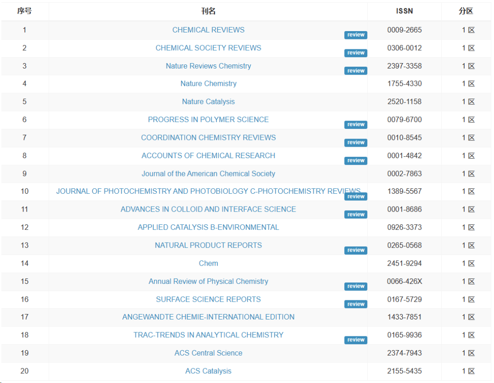This screenshot has height=383, width=494.
Task: Click the review badge for CHEMICAL REVIEWS
Action: tap(356, 35)
